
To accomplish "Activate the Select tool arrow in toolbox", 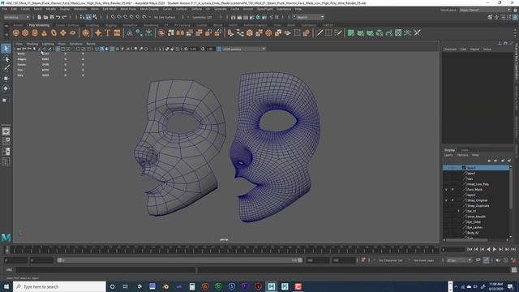I will (x=6, y=49).
